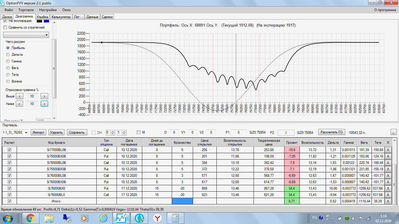
Task: Open the 'Торговля' menu
Action: click(26, 10)
